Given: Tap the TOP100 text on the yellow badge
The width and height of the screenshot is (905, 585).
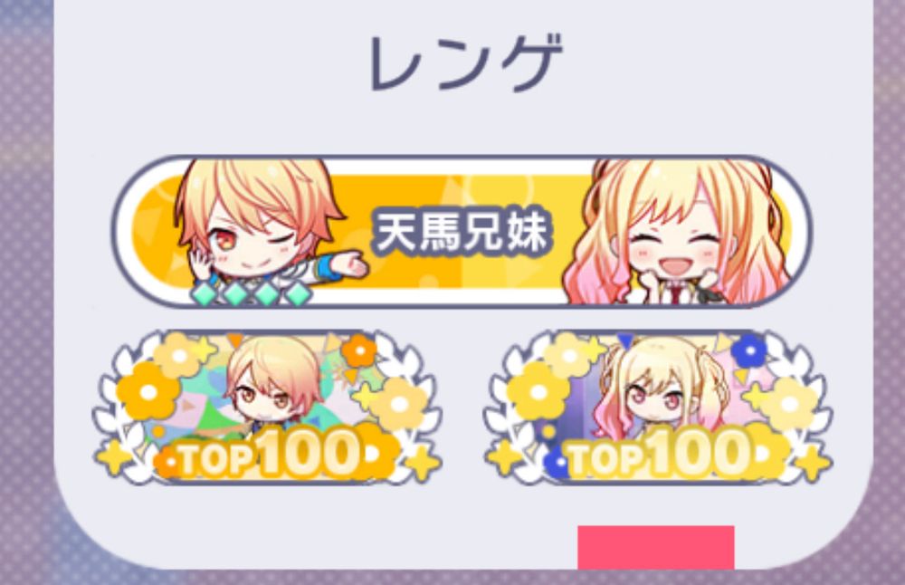Looking at the screenshot, I should click(x=662, y=454).
